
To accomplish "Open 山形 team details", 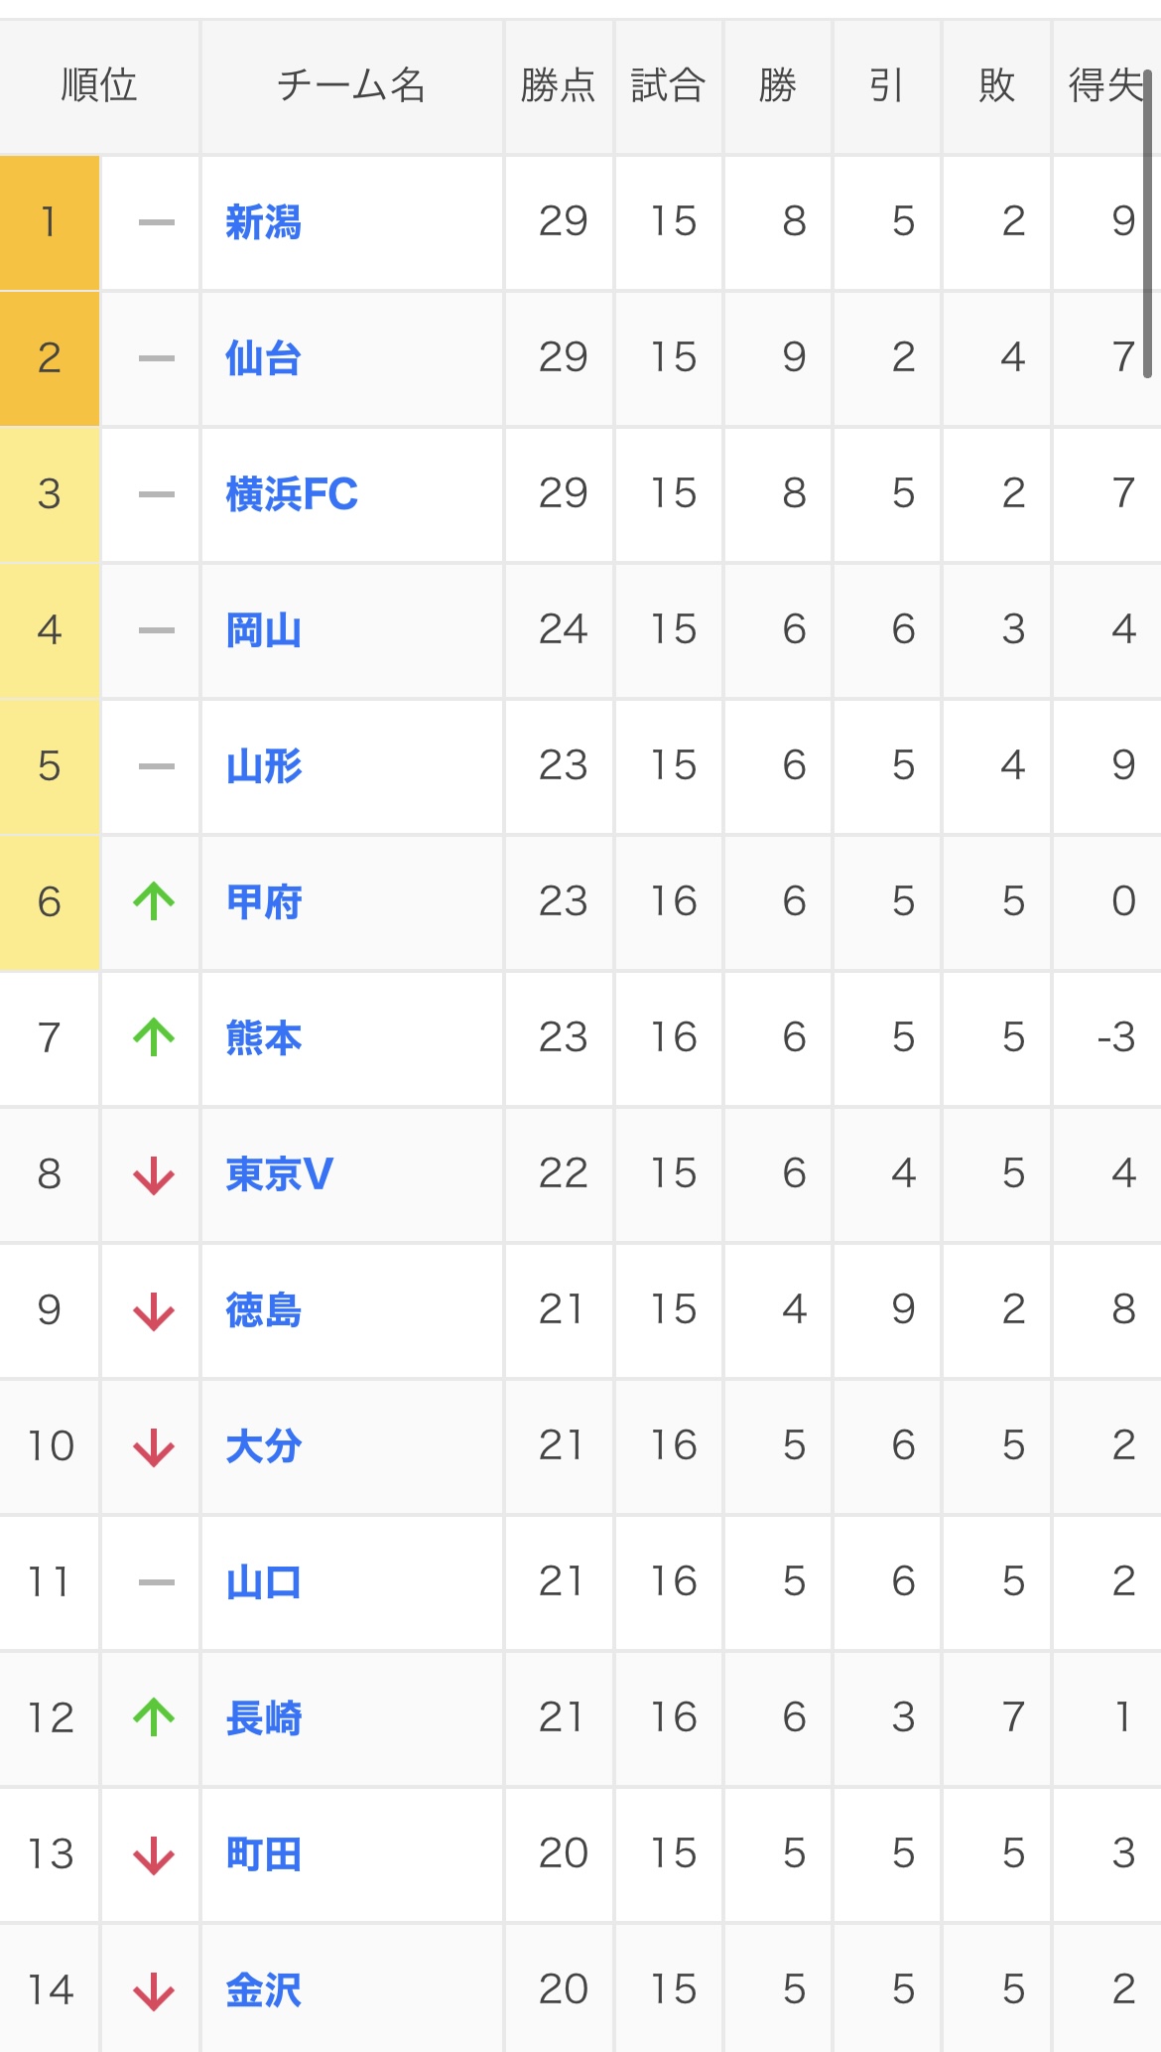I will tap(263, 766).
